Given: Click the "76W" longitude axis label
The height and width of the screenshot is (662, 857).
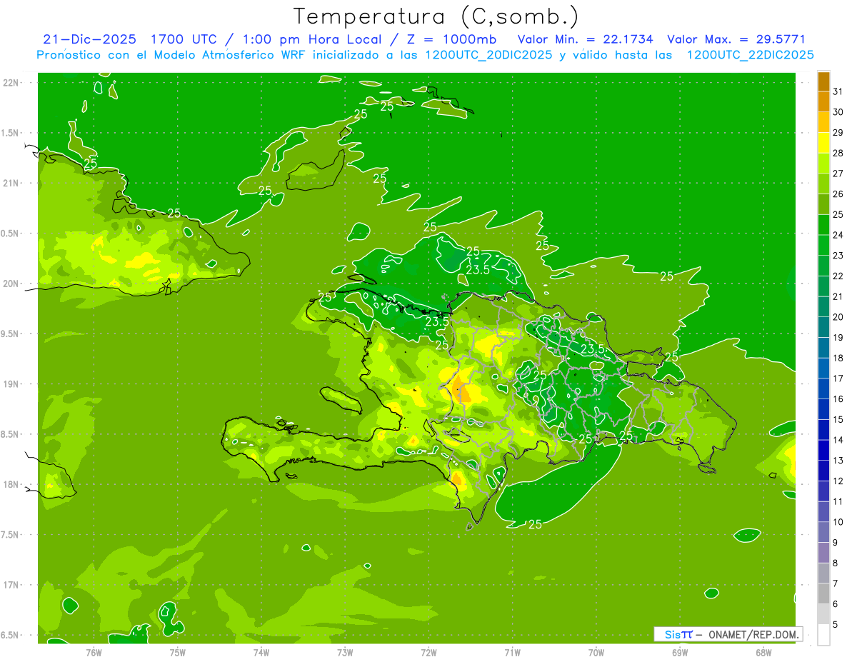Looking at the screenshot, I should coord(94,653).
